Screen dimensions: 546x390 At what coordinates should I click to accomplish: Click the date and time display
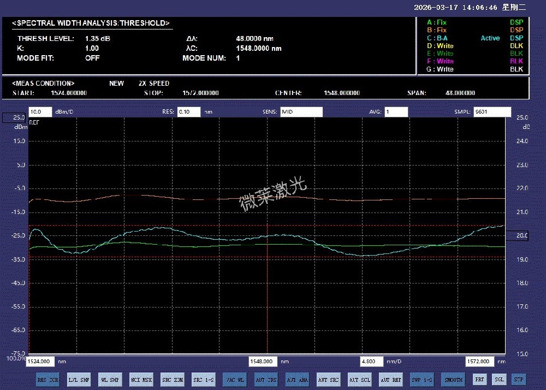click(470, 7)
